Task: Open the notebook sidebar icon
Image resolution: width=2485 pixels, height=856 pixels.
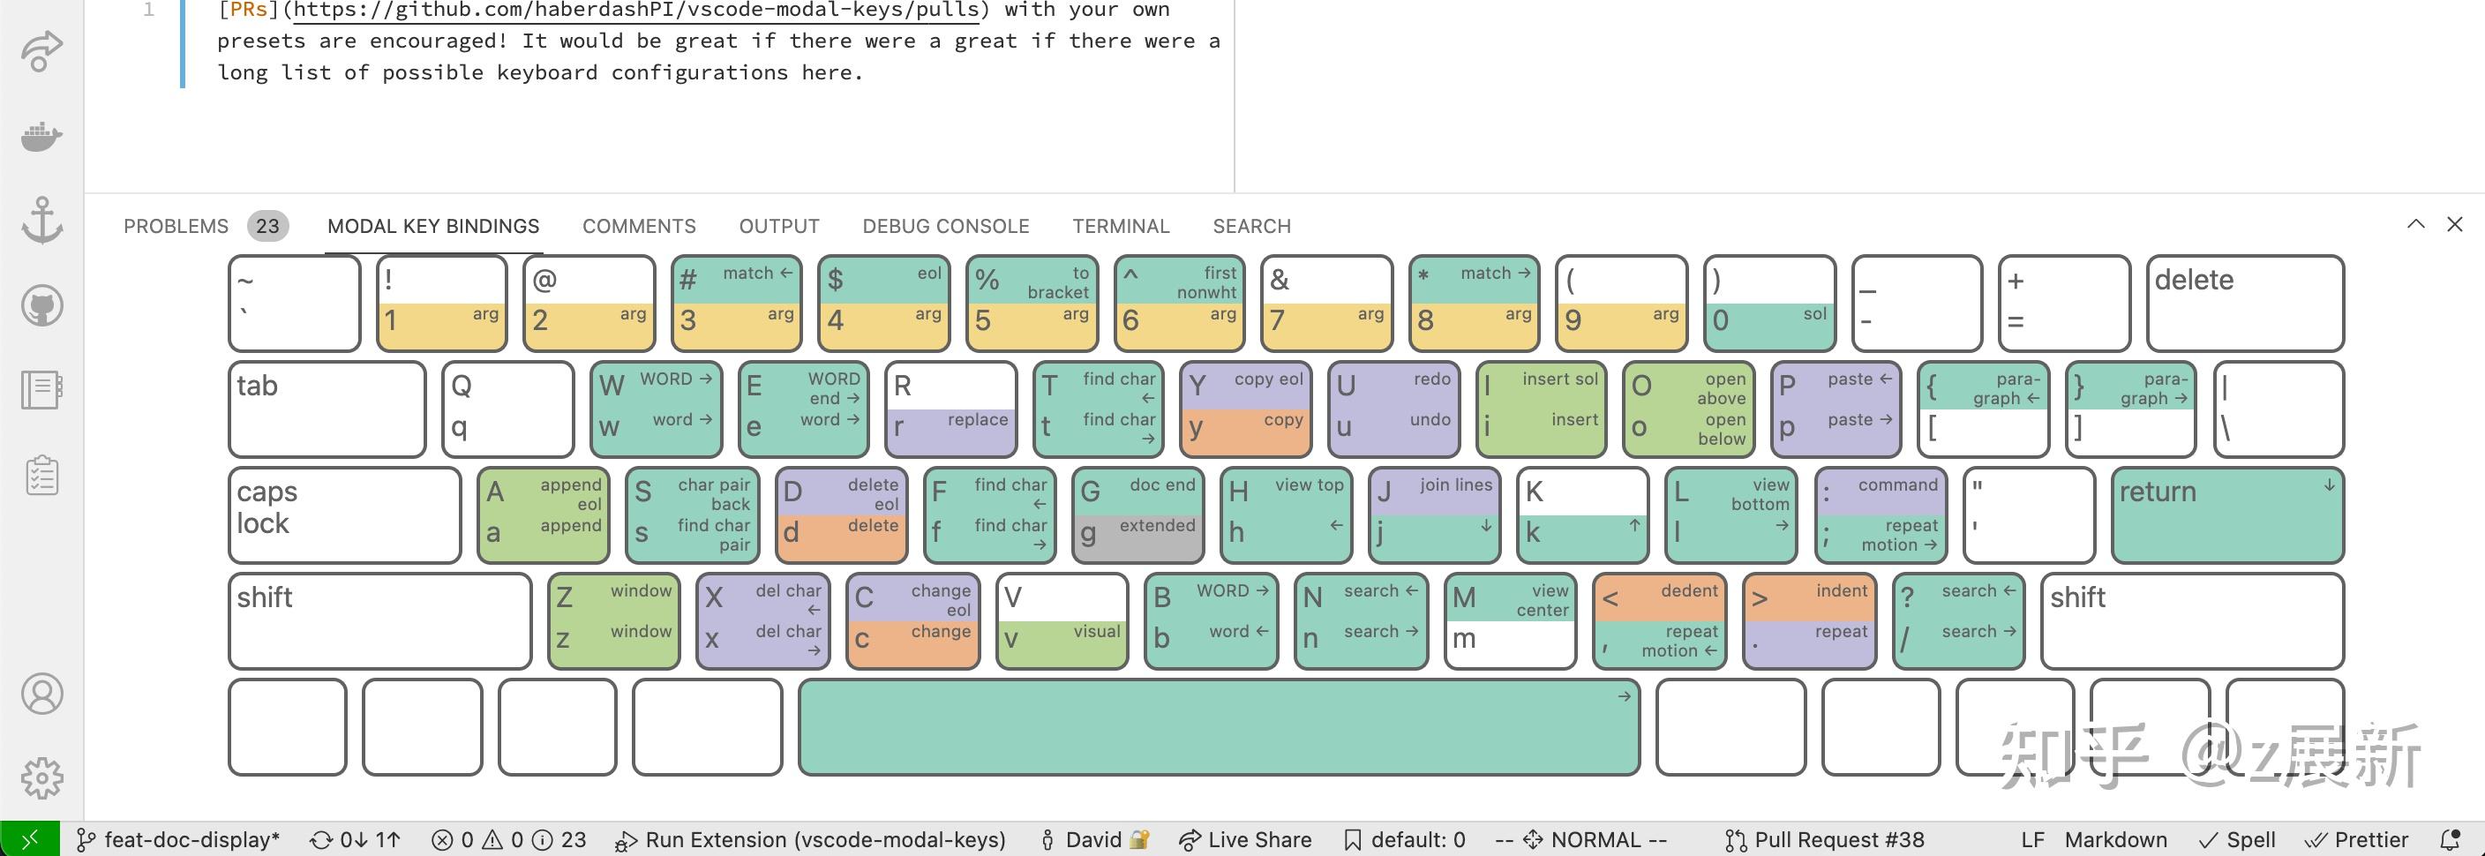Action: click(41, 389)
